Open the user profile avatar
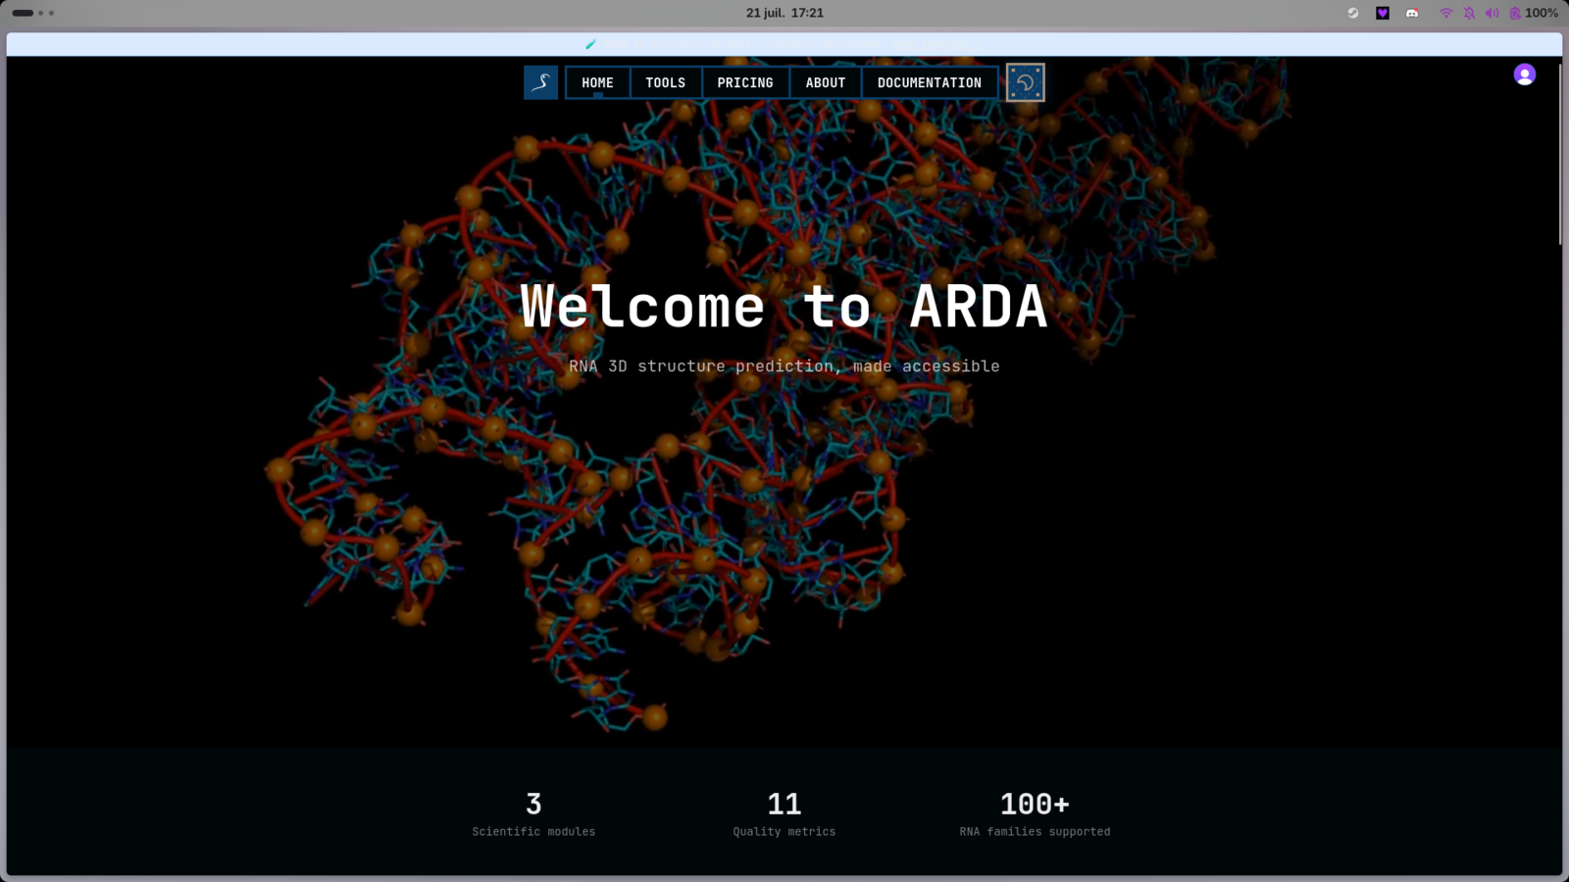 [x=1524, y=74]
